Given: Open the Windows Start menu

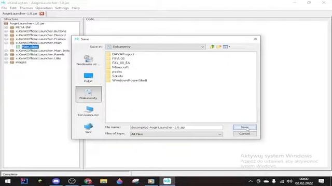Looking at the screenshot, I should pyautogui.click(x=8, y=181).
